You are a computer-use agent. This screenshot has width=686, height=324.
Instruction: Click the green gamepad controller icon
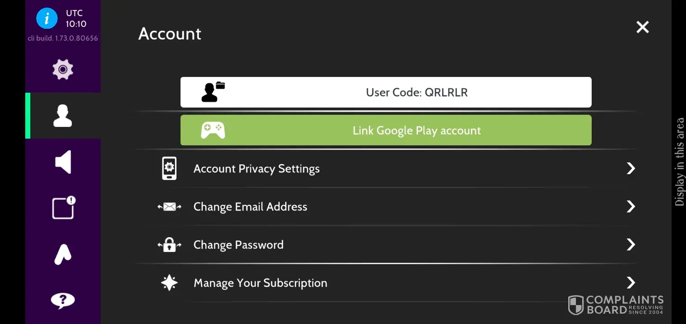[213, 130]
